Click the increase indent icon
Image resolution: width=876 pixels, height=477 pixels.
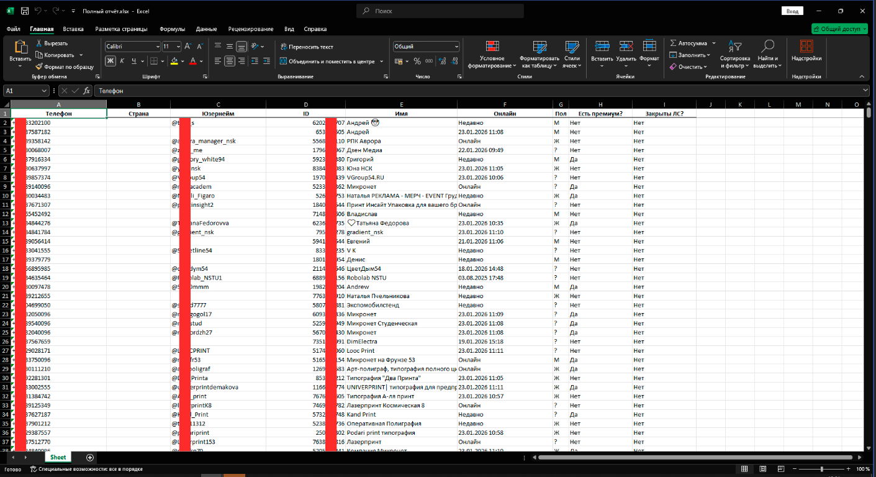coord(268,61)
